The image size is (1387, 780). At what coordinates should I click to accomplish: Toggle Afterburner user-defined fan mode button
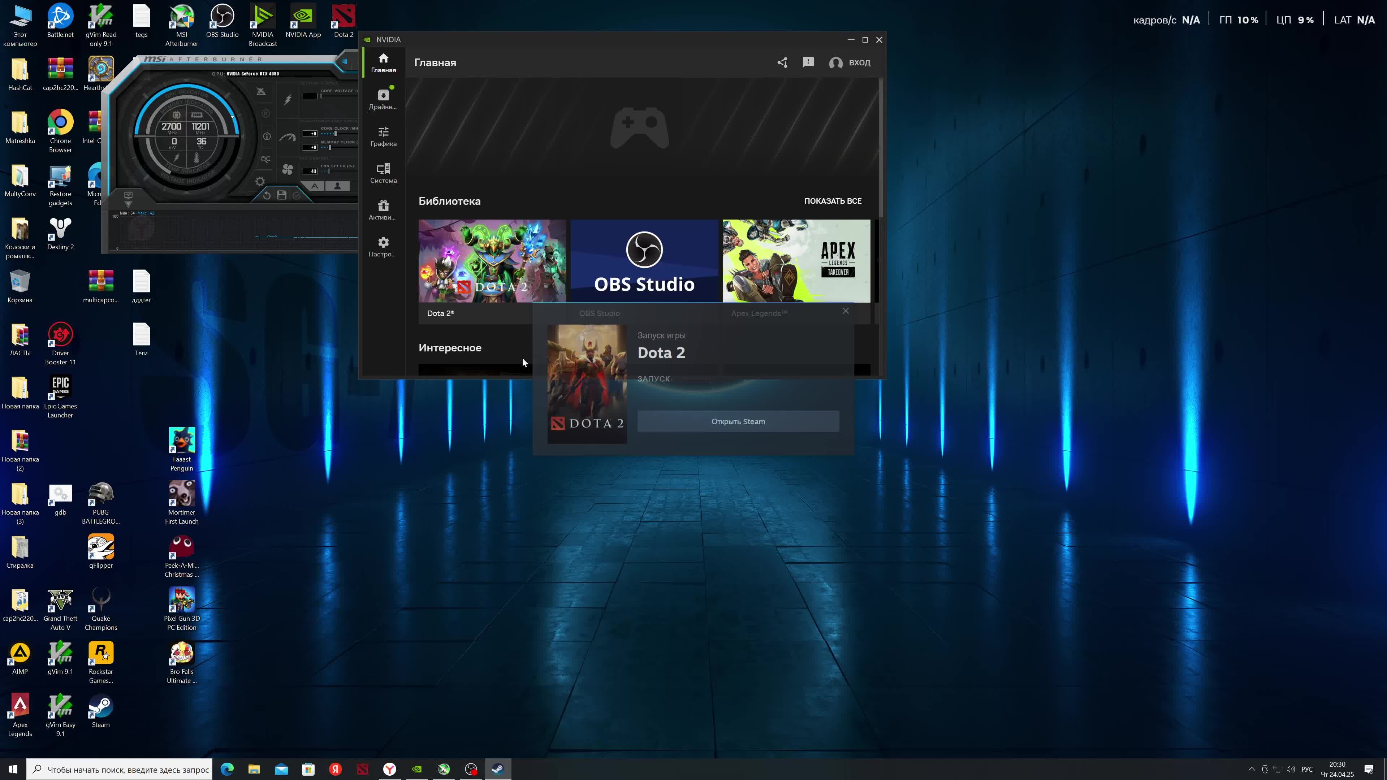[x=338, y=186]
